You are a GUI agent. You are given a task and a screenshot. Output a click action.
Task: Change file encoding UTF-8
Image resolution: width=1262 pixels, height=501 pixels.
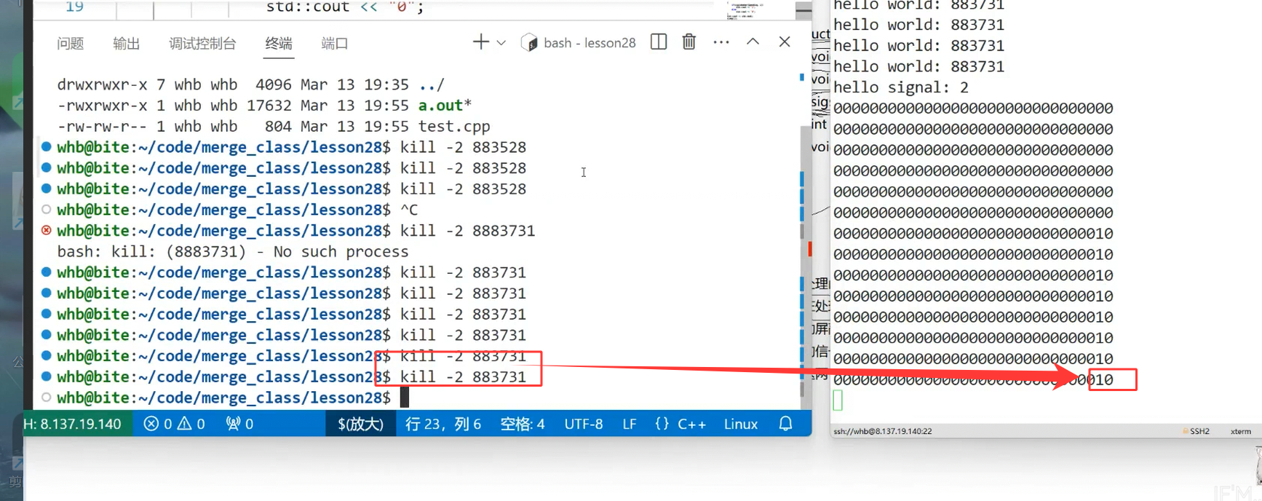(584, 424)
